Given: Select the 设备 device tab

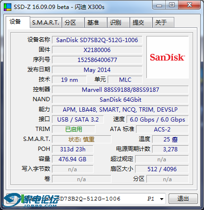Looking at the screenshot, I should (x=17, y=22).
